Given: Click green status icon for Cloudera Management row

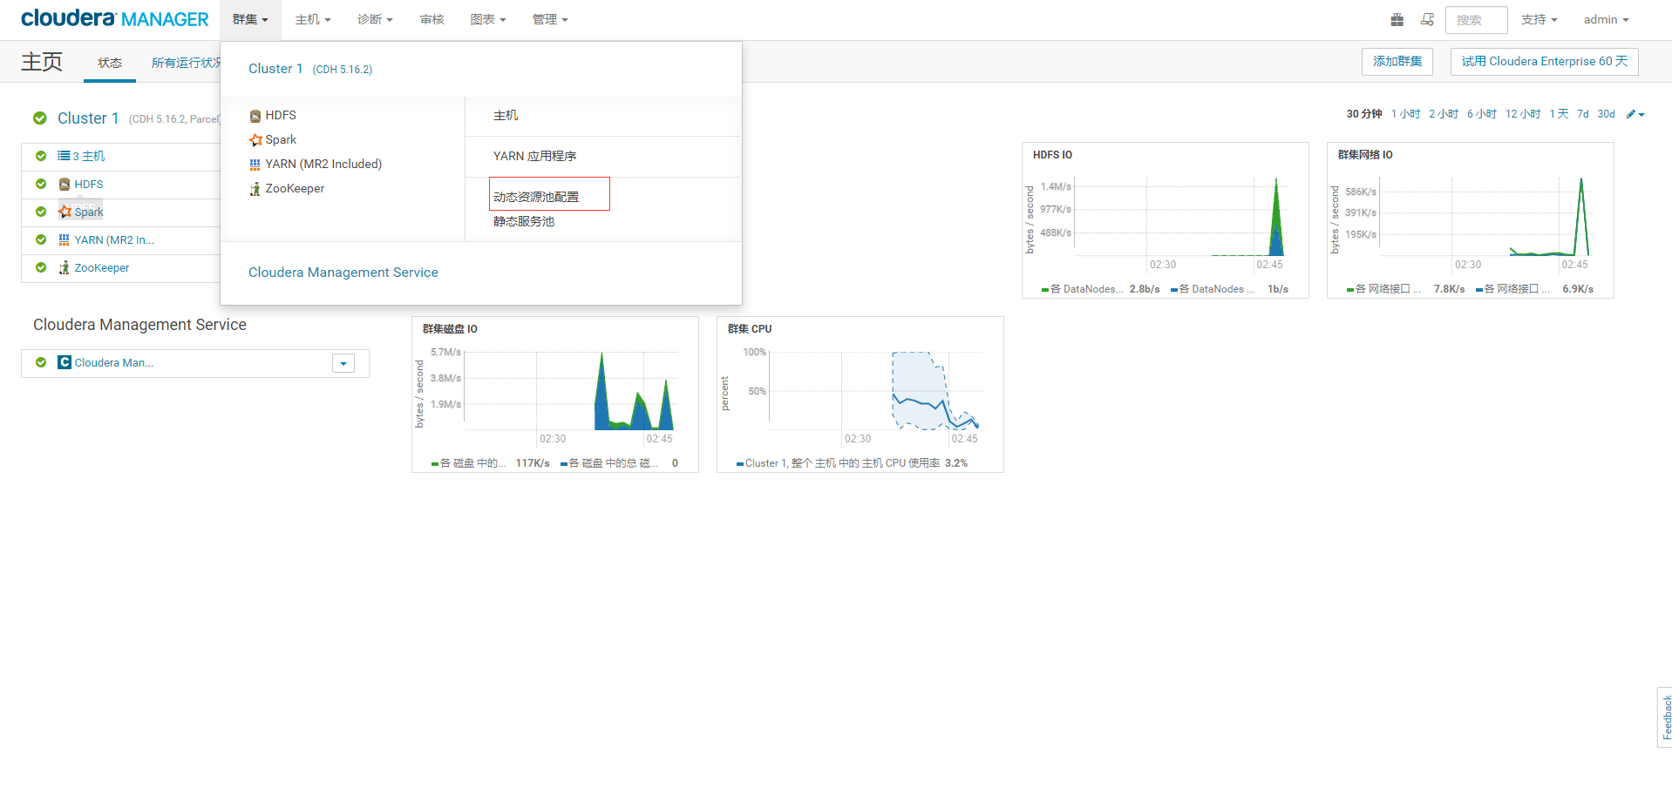Looking at the screenshot, I should (41, 362).
